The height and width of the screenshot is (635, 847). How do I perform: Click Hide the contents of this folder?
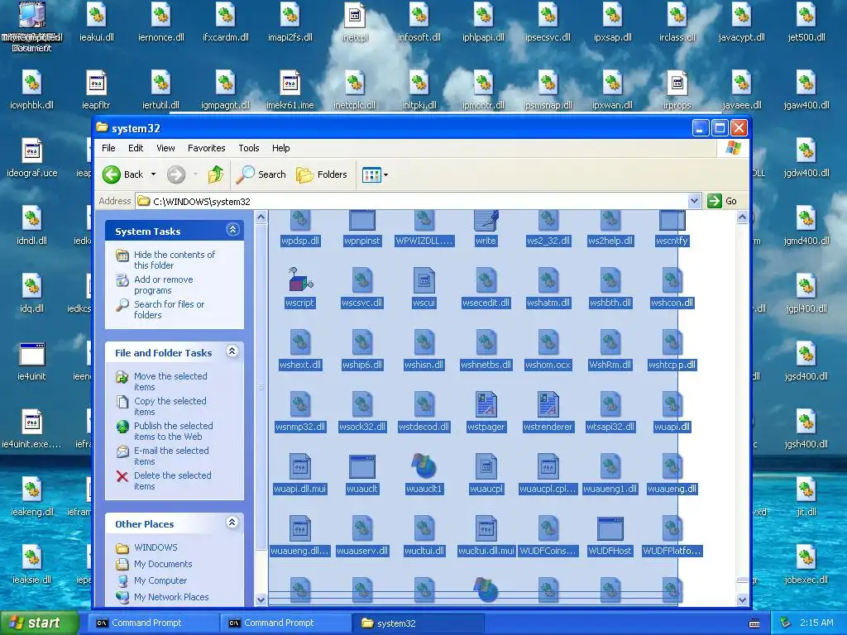(x=174, y=260)
